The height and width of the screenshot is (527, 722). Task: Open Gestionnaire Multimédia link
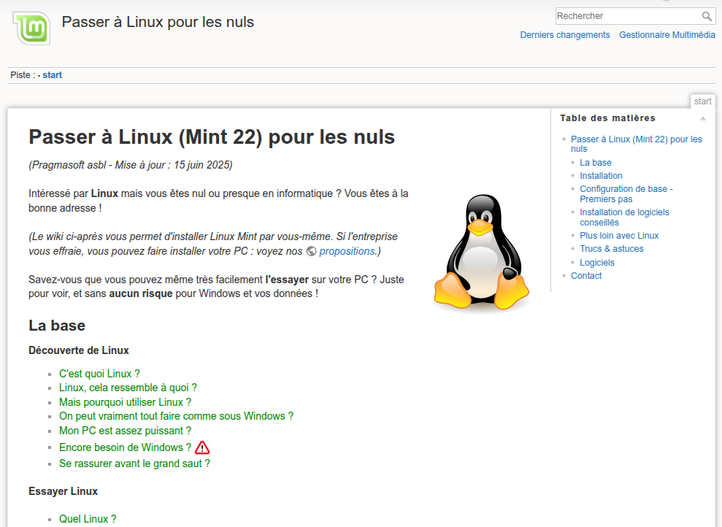[667, 35]
